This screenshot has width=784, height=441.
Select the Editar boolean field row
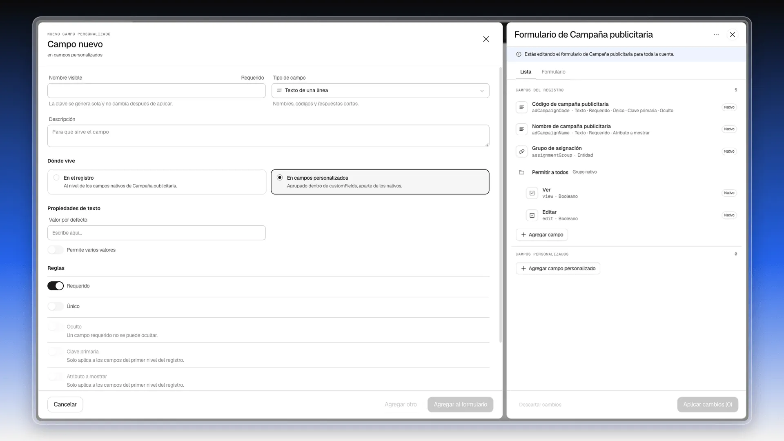(x=631, y=215)
